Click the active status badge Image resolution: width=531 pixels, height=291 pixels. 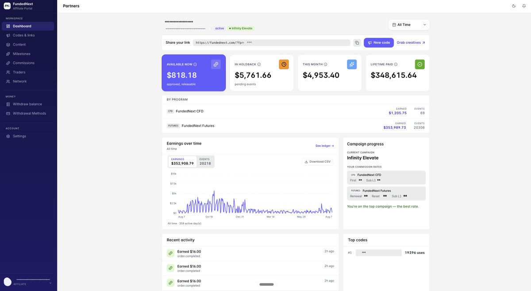coord(219,28)
